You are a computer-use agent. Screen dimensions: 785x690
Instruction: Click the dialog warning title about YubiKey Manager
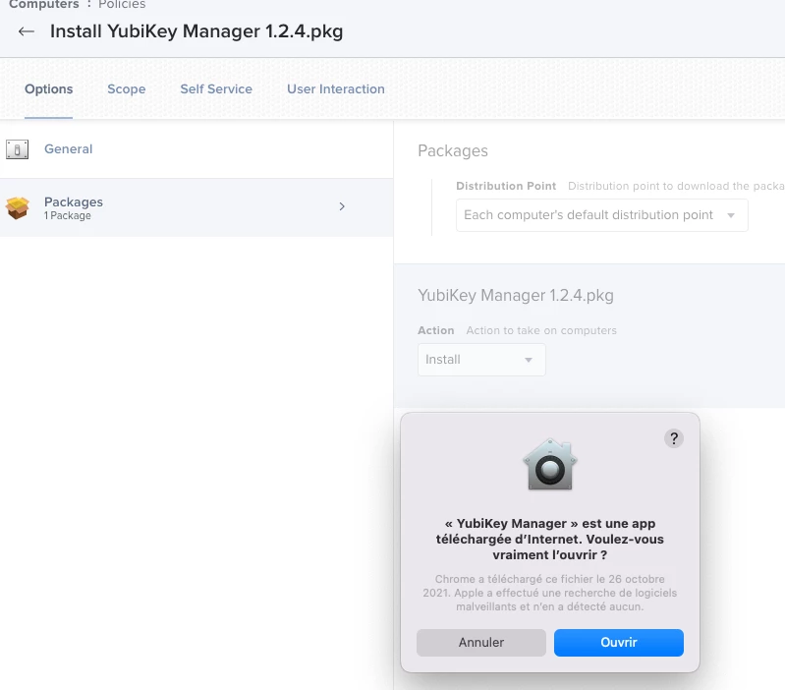tap(550, 540)
